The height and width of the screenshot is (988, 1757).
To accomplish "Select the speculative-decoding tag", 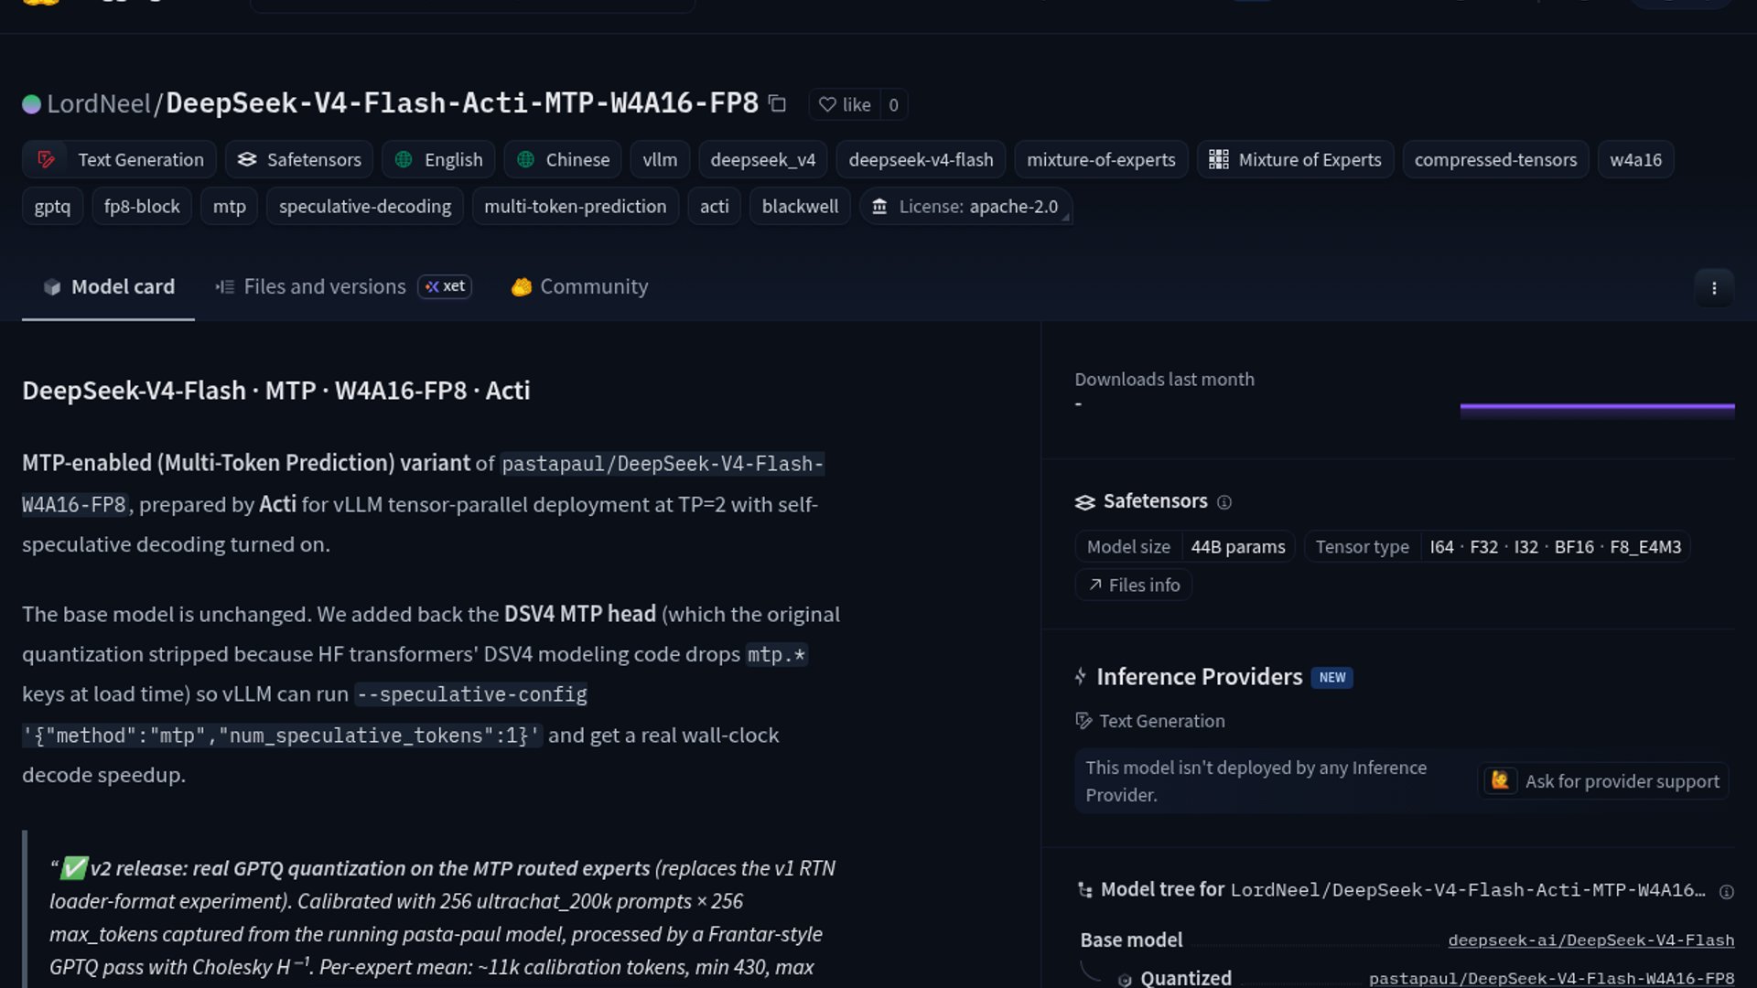I will (x=365, y=207).
